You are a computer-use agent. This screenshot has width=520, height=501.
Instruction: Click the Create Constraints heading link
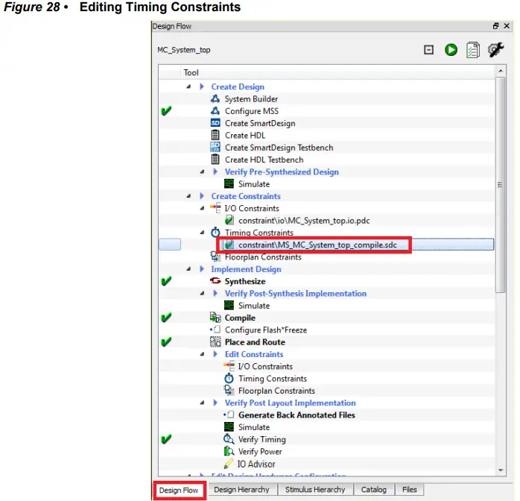246,196
